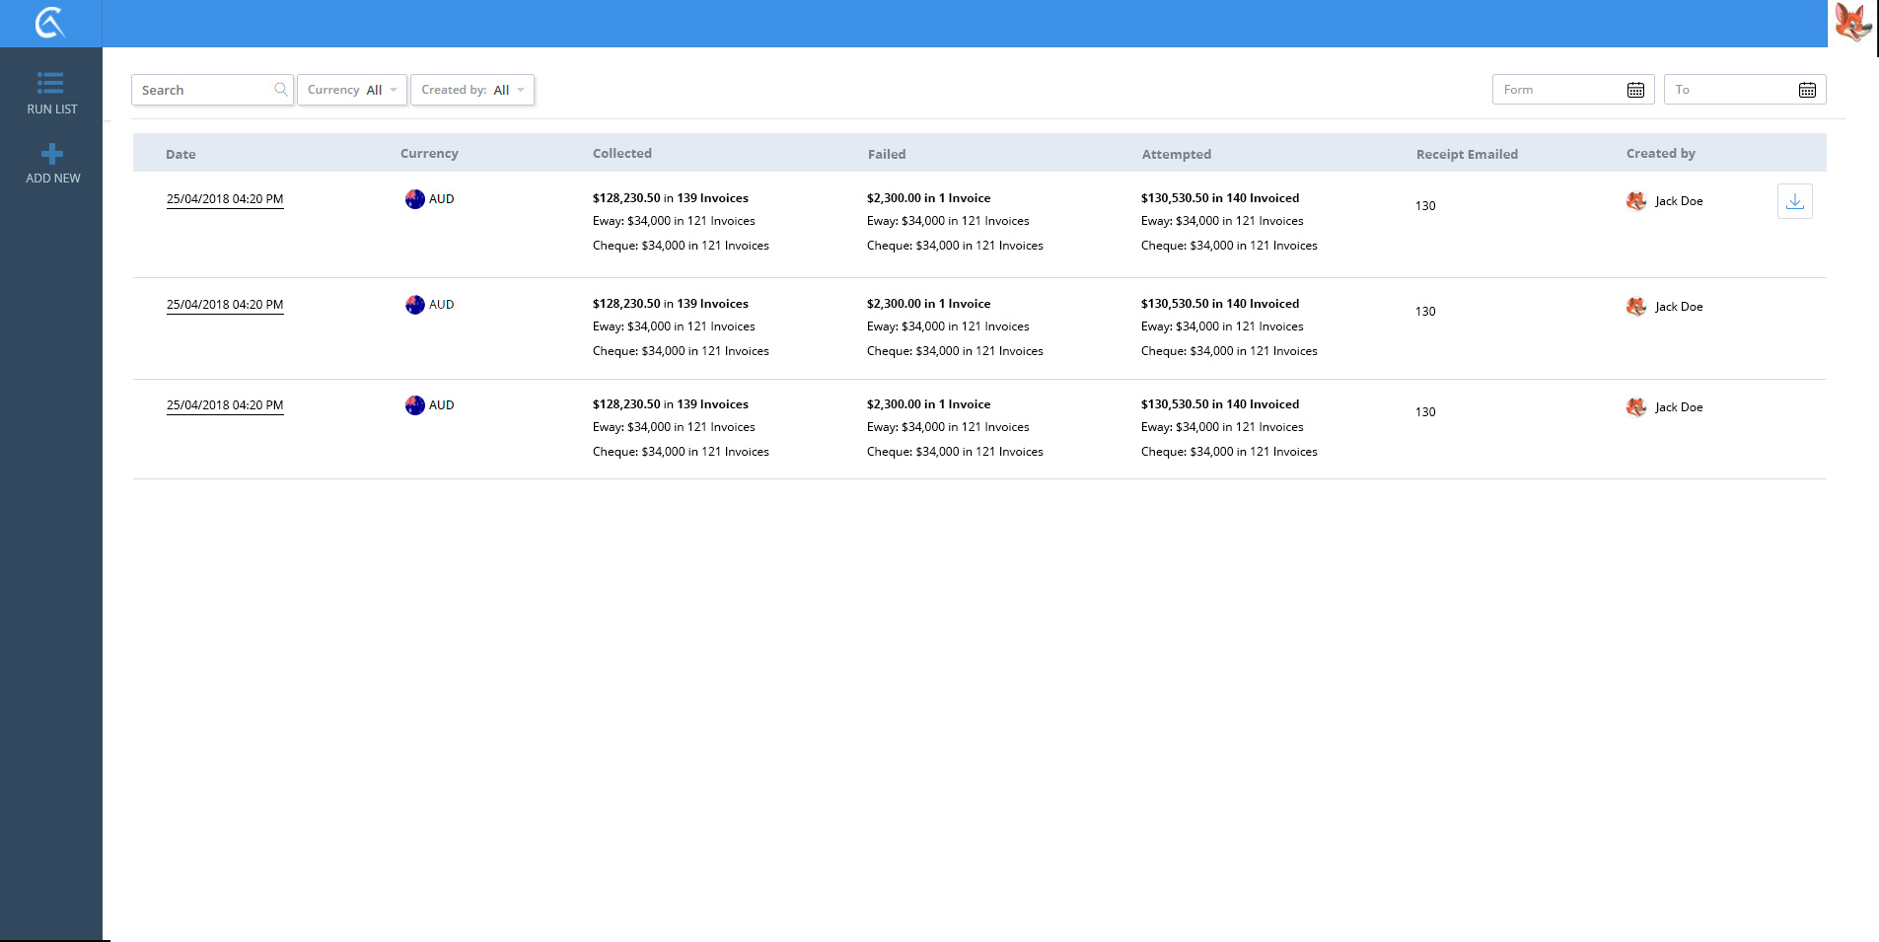Download the first run's report

[x=1794, y=201]
